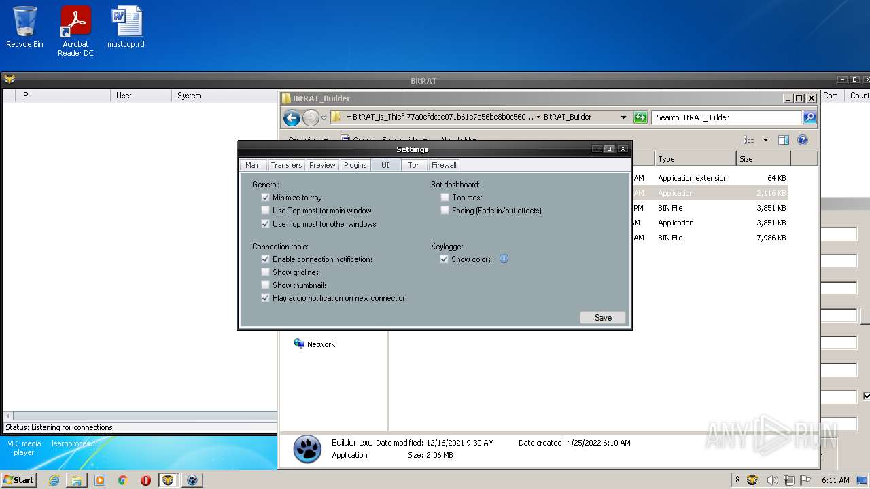870x489 pixels.
Task: Open Internet Explorer from taskbar
Action: click(x=54, y=480)
